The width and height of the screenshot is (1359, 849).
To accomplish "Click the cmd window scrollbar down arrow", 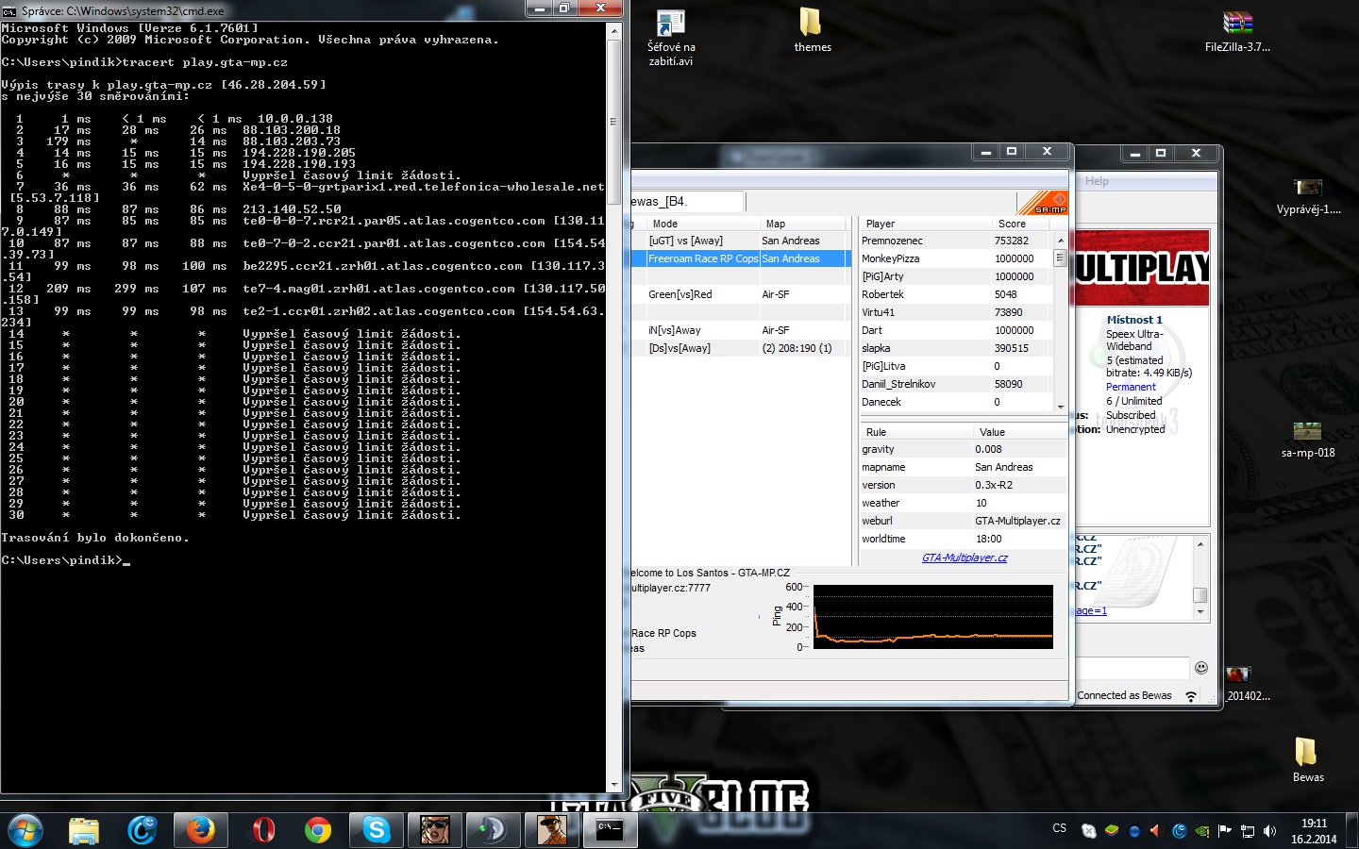I will [614, 785].
